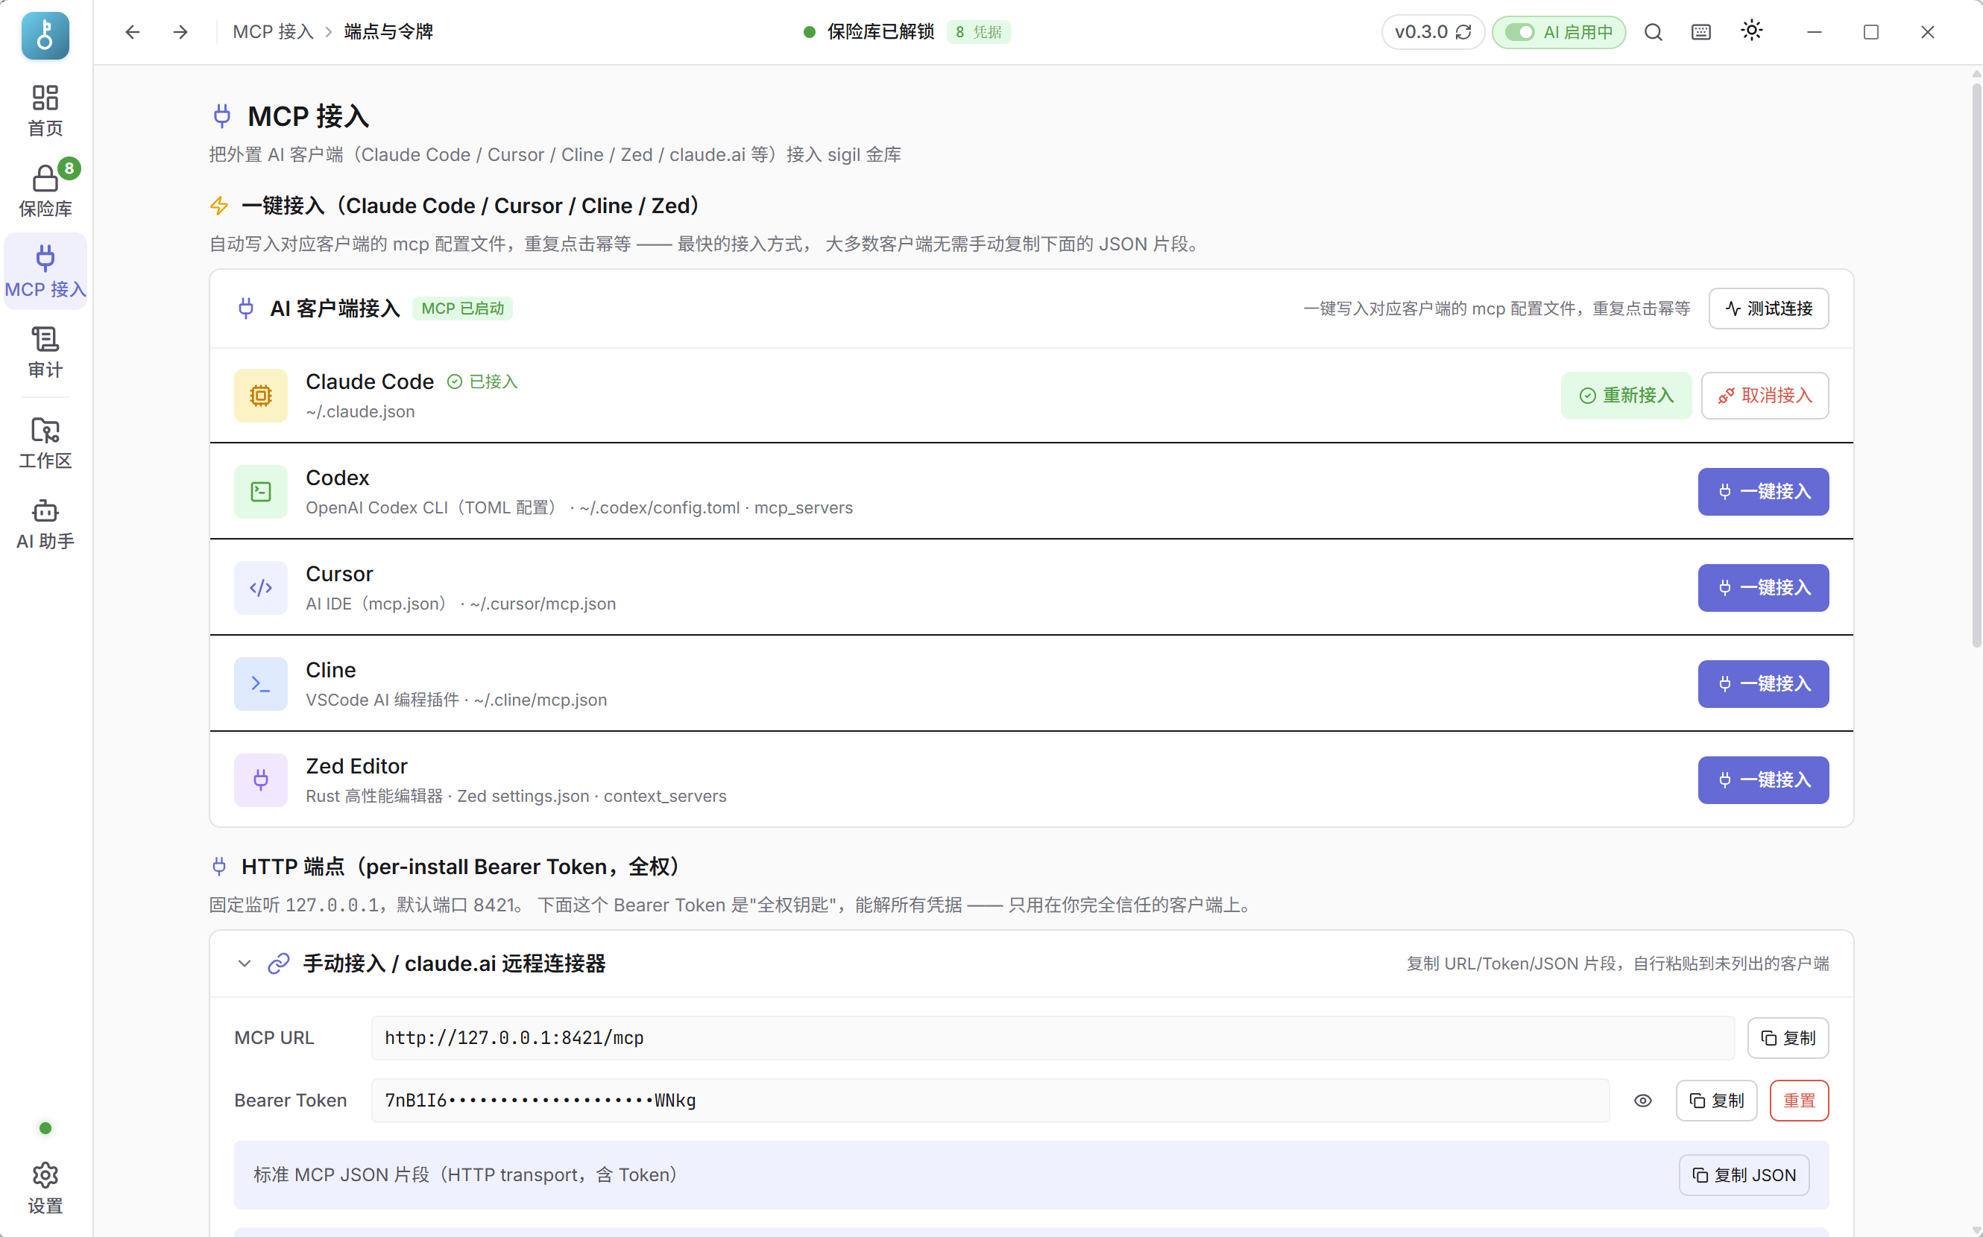Viewport: 1983px width, 1237px height.
Task: Click the plug icon beside MCP 接入 title
Action: pyautogui.click(x=222, y=116)
